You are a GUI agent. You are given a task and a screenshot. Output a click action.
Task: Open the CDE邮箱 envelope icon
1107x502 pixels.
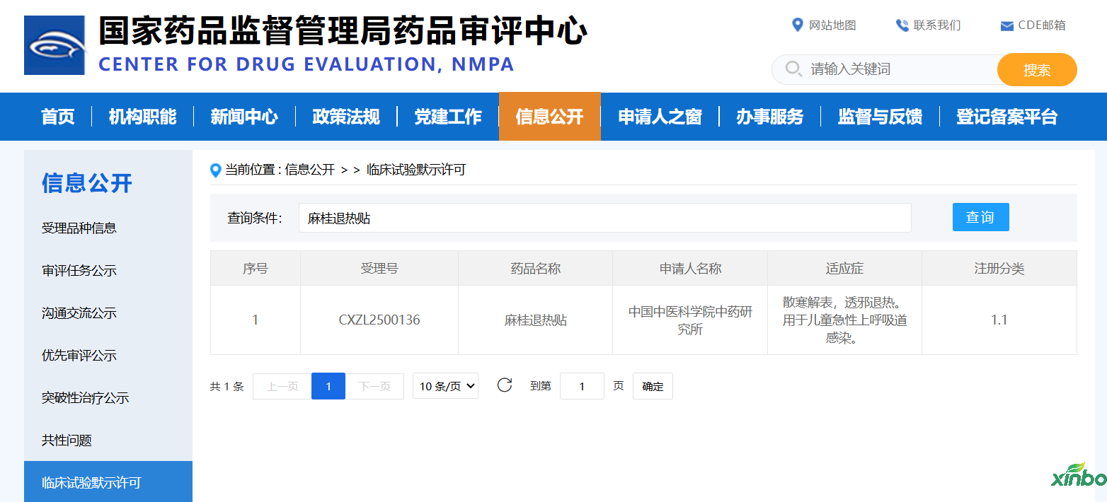(1006, 26)
